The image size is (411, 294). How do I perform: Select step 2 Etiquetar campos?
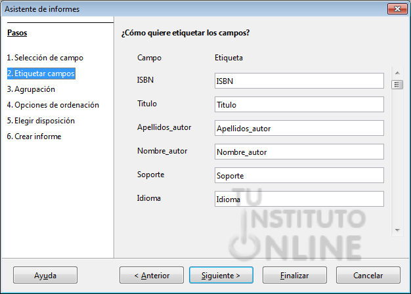(x=41, y=73)
